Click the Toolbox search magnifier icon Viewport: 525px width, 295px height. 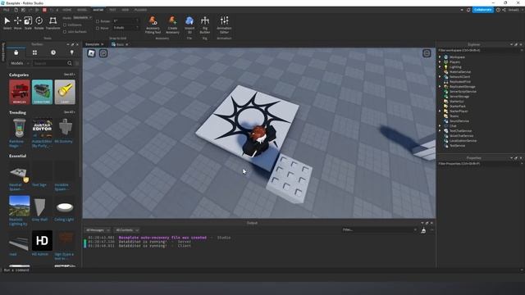[69, 63]
